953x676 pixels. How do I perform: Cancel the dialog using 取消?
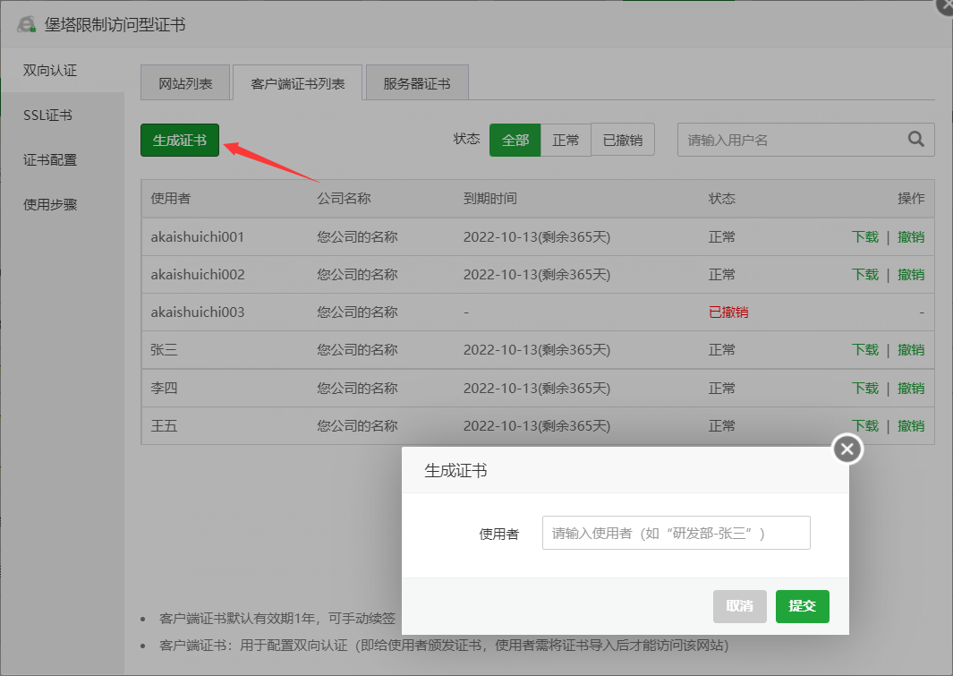click(x=739, y=606)
